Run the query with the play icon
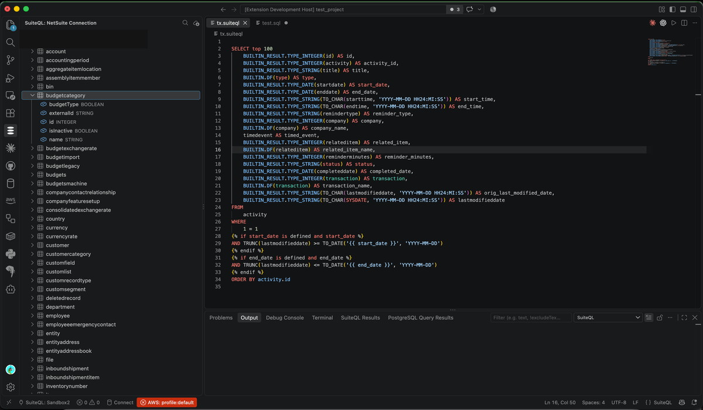703x410 pixels. pos(674,23)
